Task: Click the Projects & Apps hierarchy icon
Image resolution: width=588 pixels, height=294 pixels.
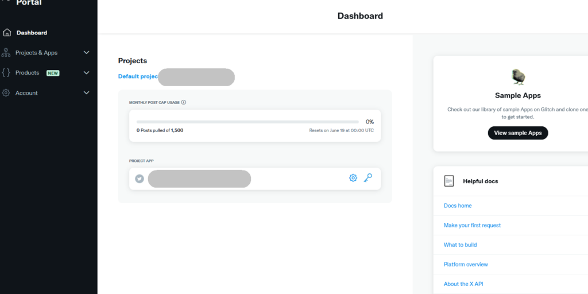Action: point(6,52)
